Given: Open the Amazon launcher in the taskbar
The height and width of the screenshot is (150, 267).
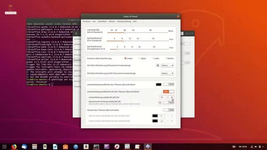Looking at the screenshot, I should [86, 146].
